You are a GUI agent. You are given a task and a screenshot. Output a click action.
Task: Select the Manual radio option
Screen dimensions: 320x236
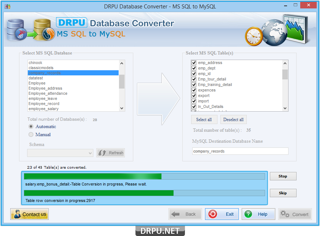31,134
